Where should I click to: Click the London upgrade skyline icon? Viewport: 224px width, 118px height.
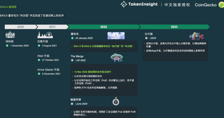45,35
